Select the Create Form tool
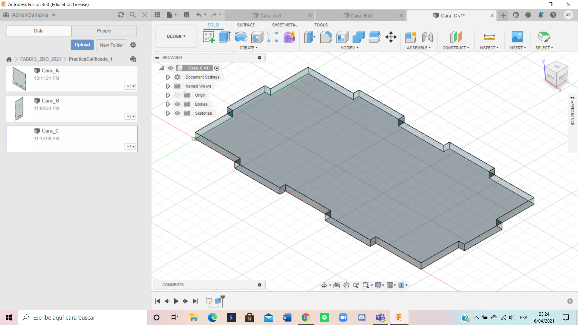This screenshot has width=578, height=325. coord(289,37)
